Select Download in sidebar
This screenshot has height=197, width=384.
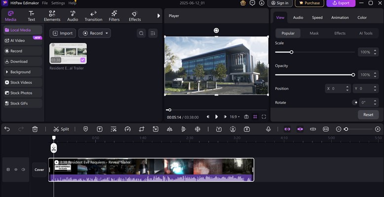[x=23, y=62]
